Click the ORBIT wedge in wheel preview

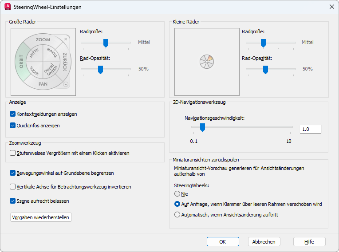click(21, 62)
